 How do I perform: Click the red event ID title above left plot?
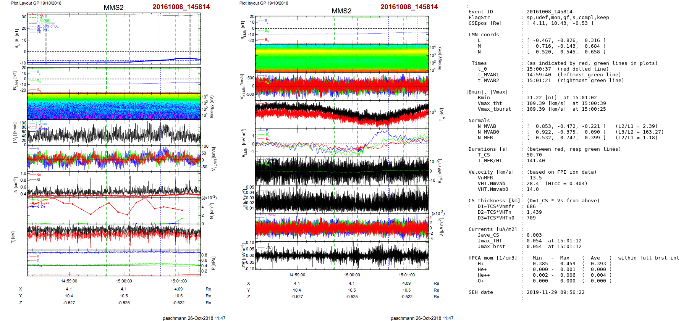pos(181,7)
